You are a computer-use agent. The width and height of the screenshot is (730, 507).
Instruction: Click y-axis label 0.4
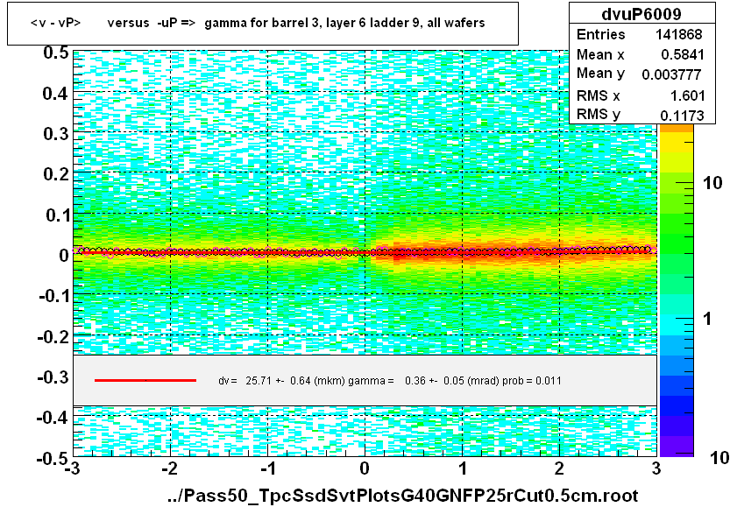coord(56,94)
